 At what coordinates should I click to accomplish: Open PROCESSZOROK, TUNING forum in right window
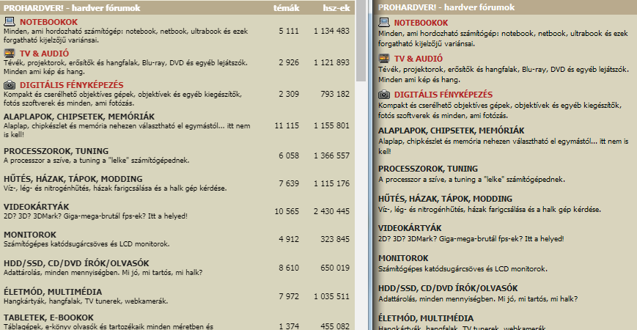(x=428, y=169)
